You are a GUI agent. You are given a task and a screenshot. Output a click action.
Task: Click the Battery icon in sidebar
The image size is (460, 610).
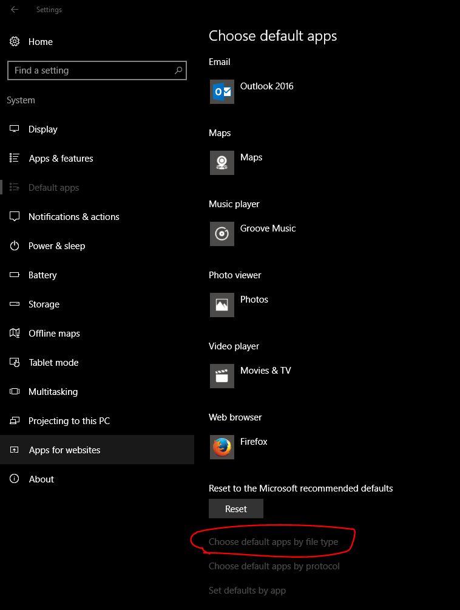15,275
